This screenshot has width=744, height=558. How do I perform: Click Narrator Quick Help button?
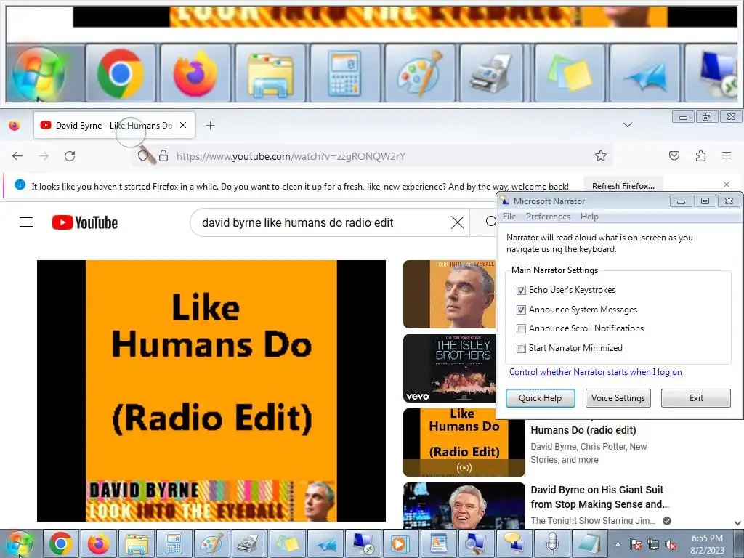540,398
